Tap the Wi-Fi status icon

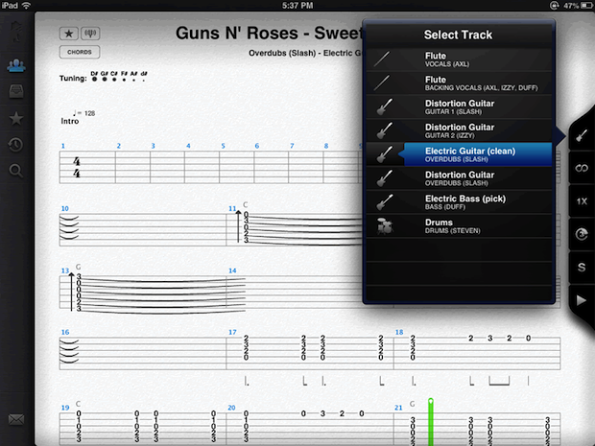point(26,6)
